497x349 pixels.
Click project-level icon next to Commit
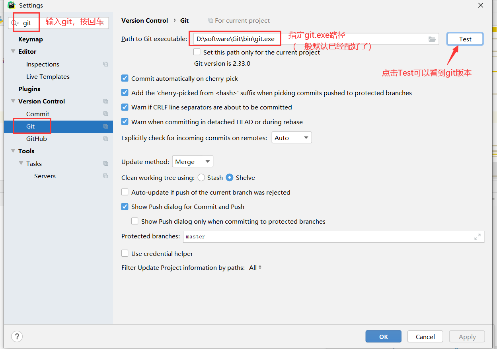105,114
